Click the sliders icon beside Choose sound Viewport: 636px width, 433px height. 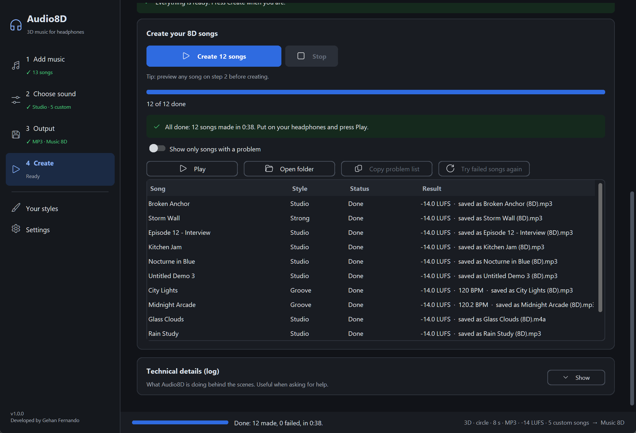tap(16, 100)
